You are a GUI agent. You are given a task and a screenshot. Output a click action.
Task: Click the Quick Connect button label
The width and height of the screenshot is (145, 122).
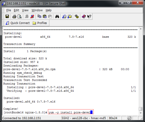point(20,23)
